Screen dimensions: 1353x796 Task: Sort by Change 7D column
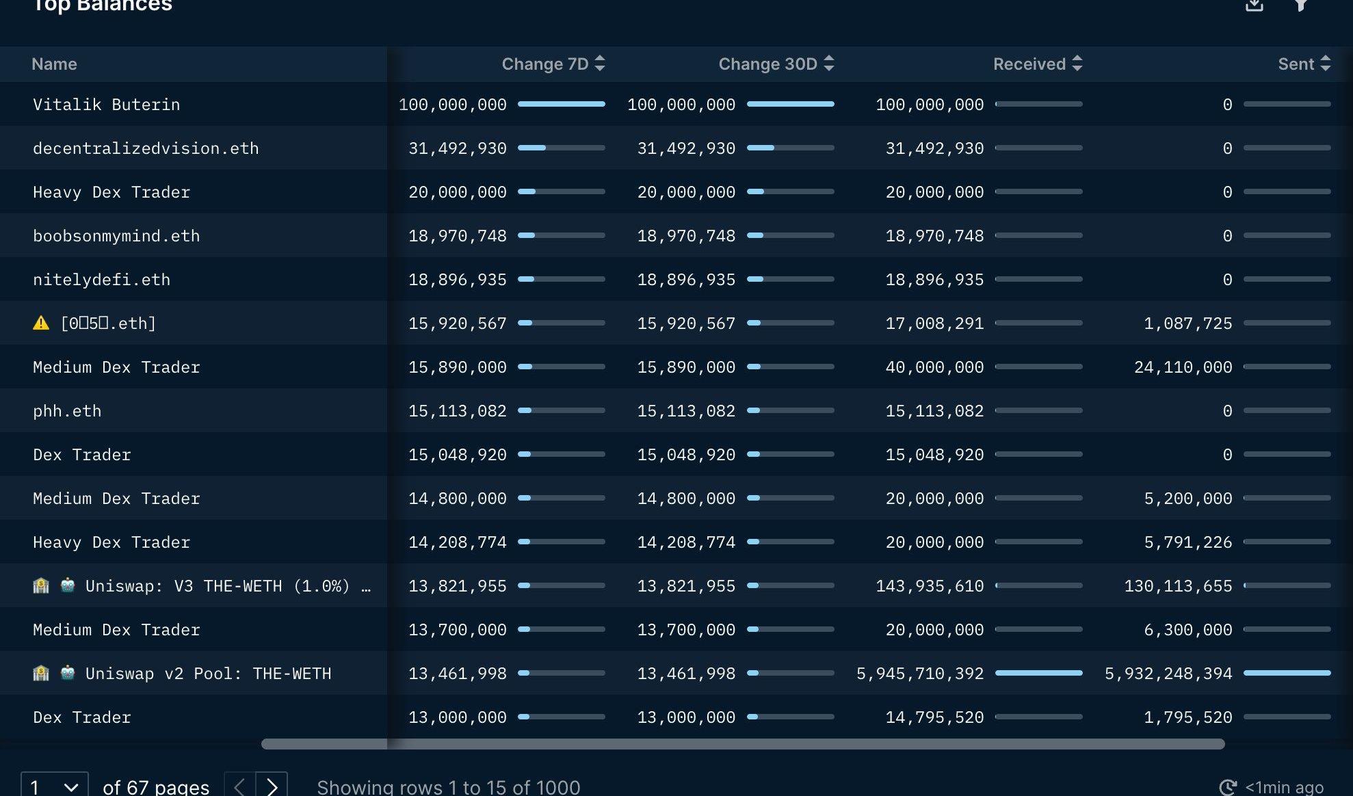pyautogui.click(x=600, y=64)
